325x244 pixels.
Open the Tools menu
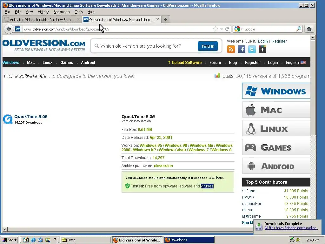tap(79, 12)
